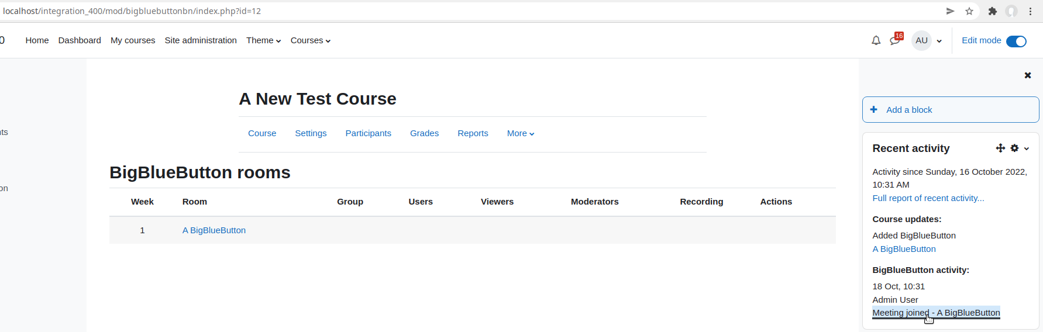Go to the Home menu item
This screenshot has height=332, width=1043.
coord(37,40)
